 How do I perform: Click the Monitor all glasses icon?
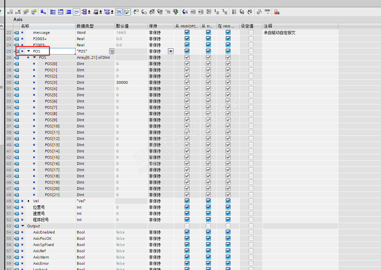point(267,12)
